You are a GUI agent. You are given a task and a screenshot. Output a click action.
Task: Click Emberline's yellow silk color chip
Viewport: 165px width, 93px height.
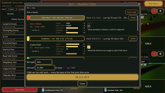[28, 39]
